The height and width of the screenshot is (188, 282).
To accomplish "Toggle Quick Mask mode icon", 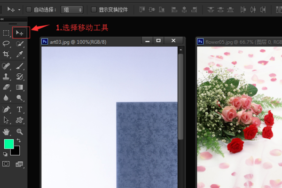I will pyautogui.click(x=6, y=164).
